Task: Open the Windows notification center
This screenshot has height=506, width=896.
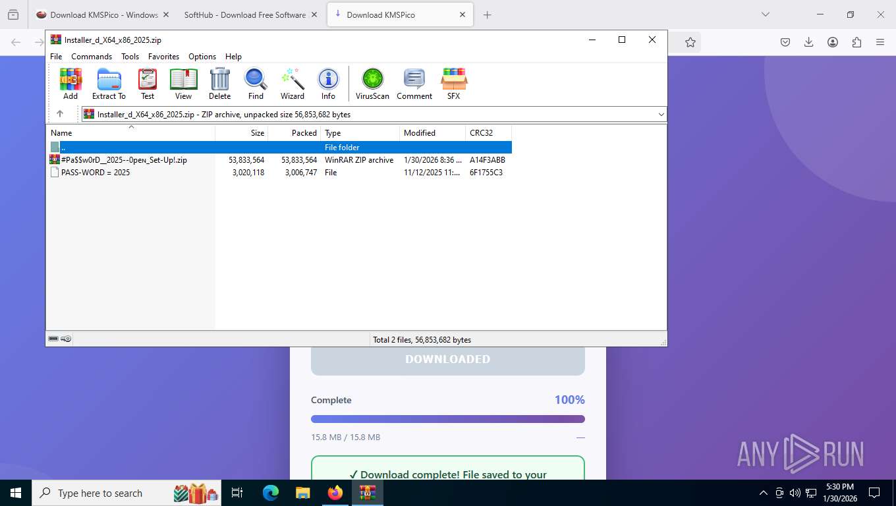Action: (x=874, y=493)
